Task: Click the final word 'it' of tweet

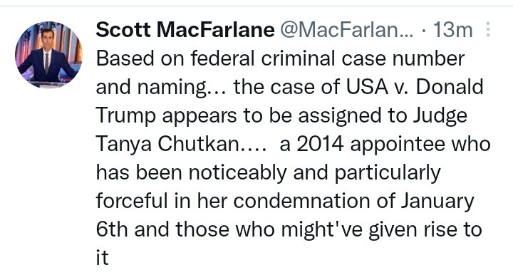Action: point(102,258)
